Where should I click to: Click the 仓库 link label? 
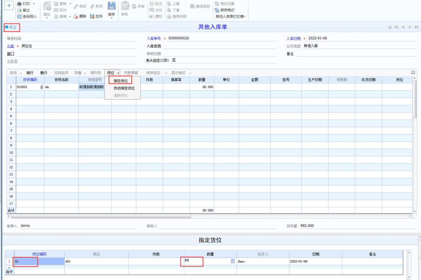pos(10,46)
